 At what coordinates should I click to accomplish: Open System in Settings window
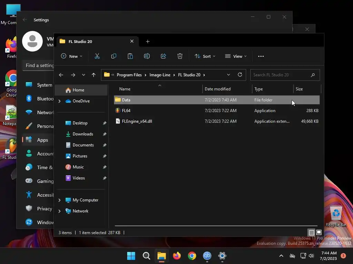[x=39, y=85]
